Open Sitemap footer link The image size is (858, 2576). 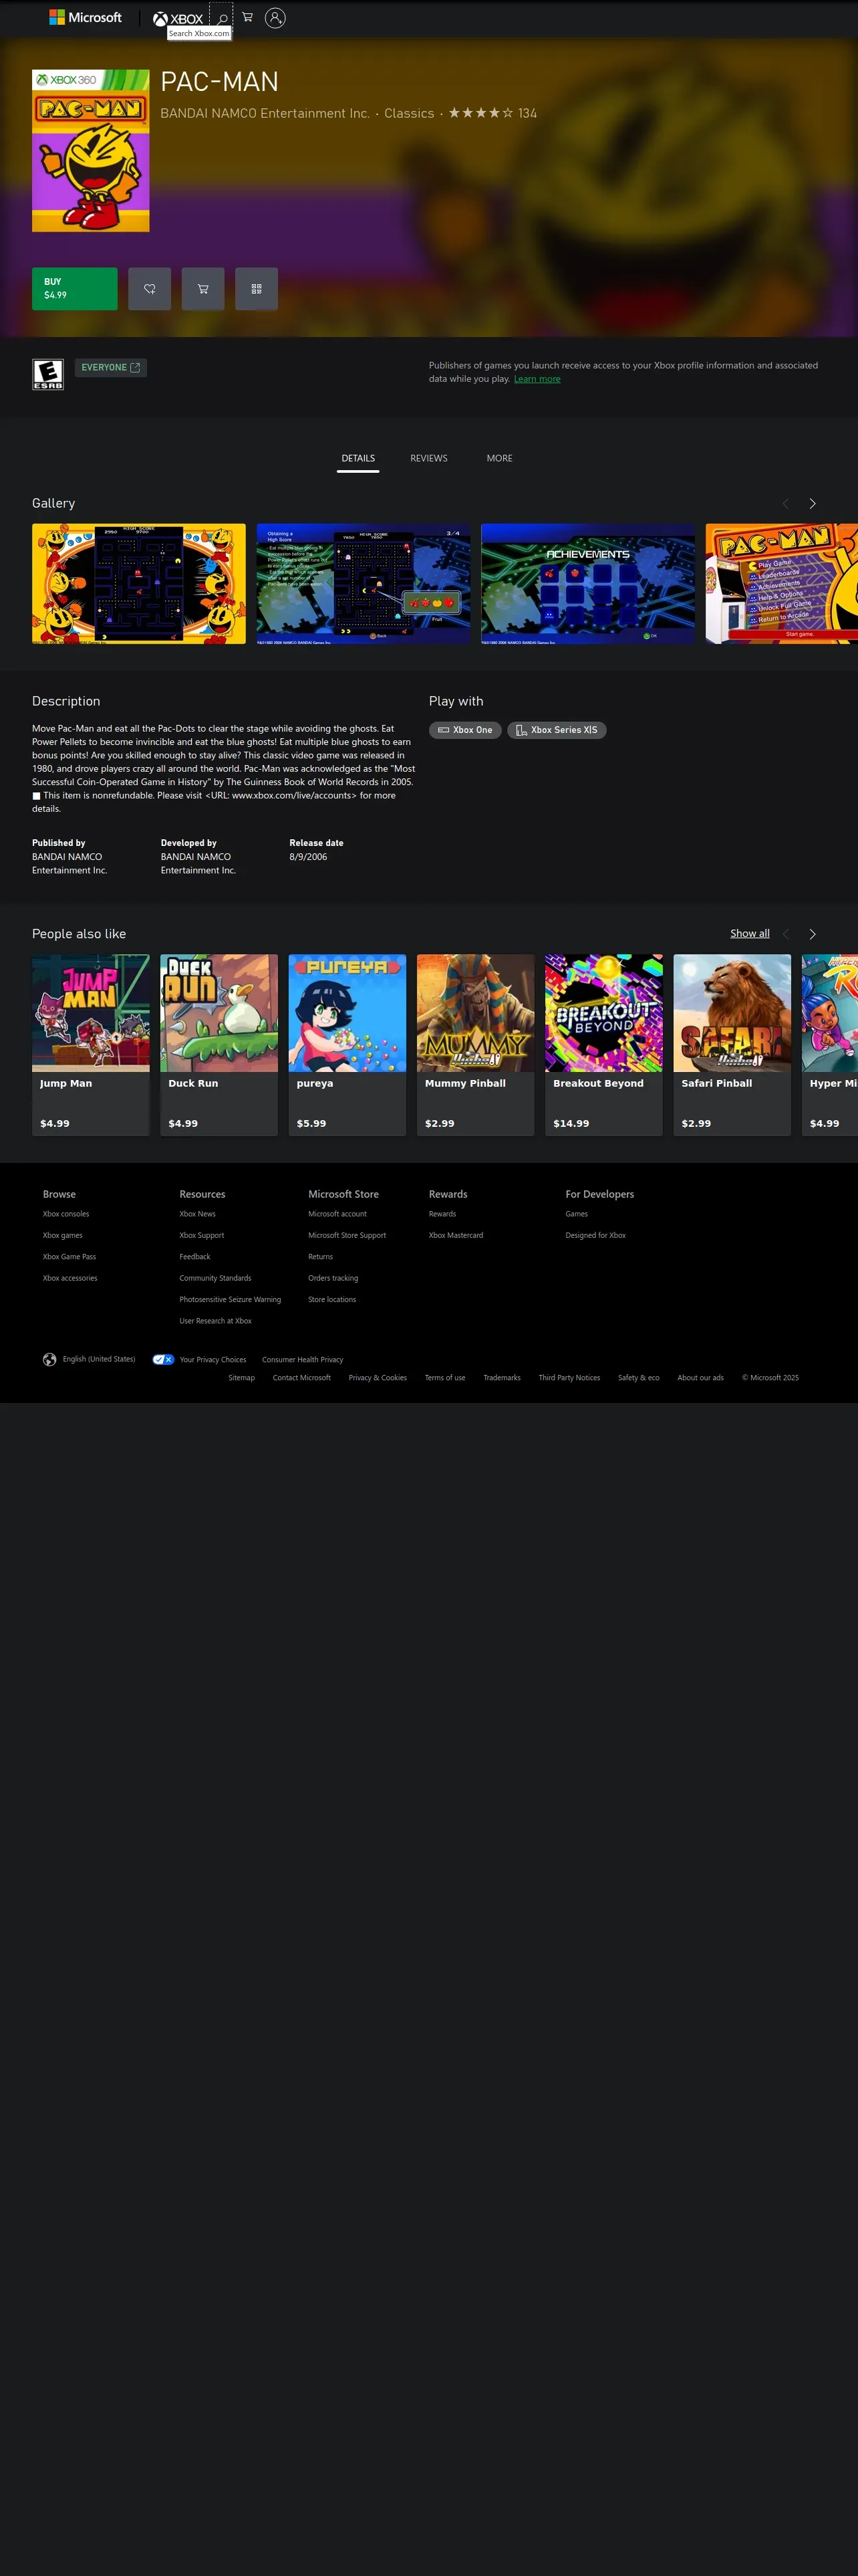pyautogui.click(x=242, y=1378)
